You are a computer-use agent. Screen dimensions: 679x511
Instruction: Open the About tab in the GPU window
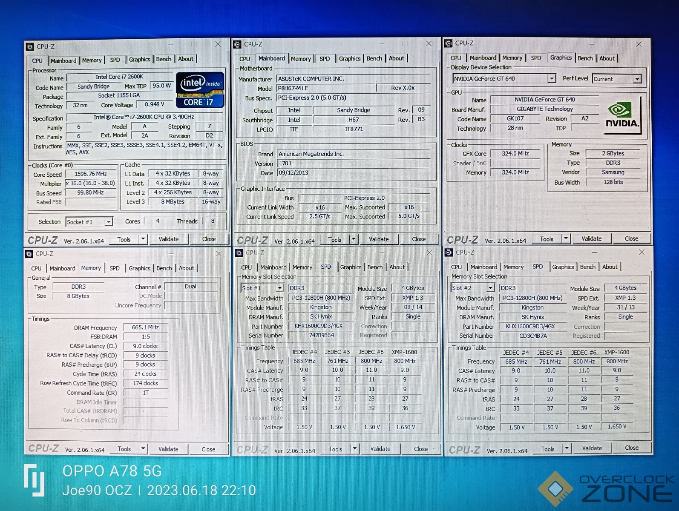607,58
